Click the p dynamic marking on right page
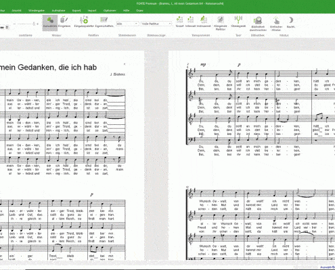The height and width of the screenshot is (270, 335). tap(239, 65)
